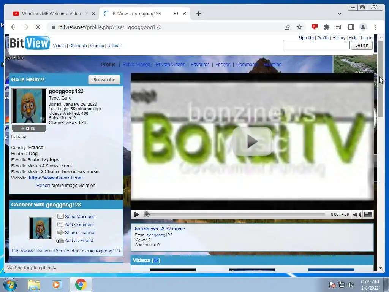Bookmark this page with the star icon
The width and height of the screenshot is (389, 292).
click(299, 27)
